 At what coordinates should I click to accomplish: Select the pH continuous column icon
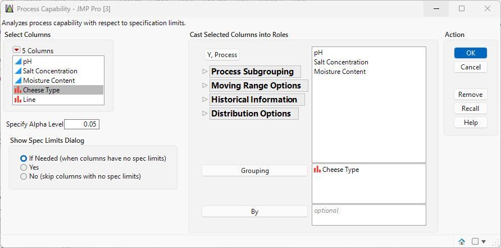18,62
